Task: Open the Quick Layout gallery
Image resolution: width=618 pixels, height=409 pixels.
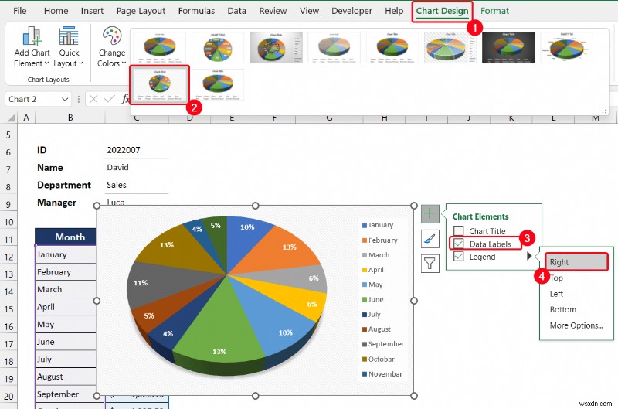Action: (x=69, y=47)
